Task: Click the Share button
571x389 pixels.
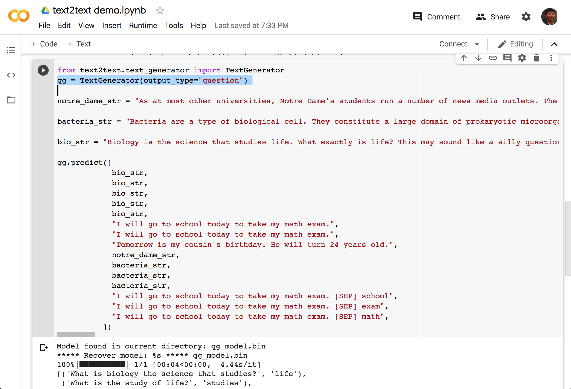Action: (x=493, y=17)
